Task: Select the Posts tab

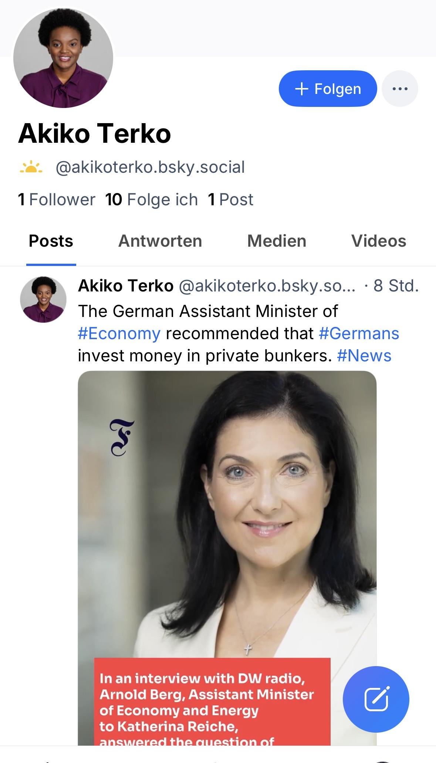Action: [x=51, y=241]
